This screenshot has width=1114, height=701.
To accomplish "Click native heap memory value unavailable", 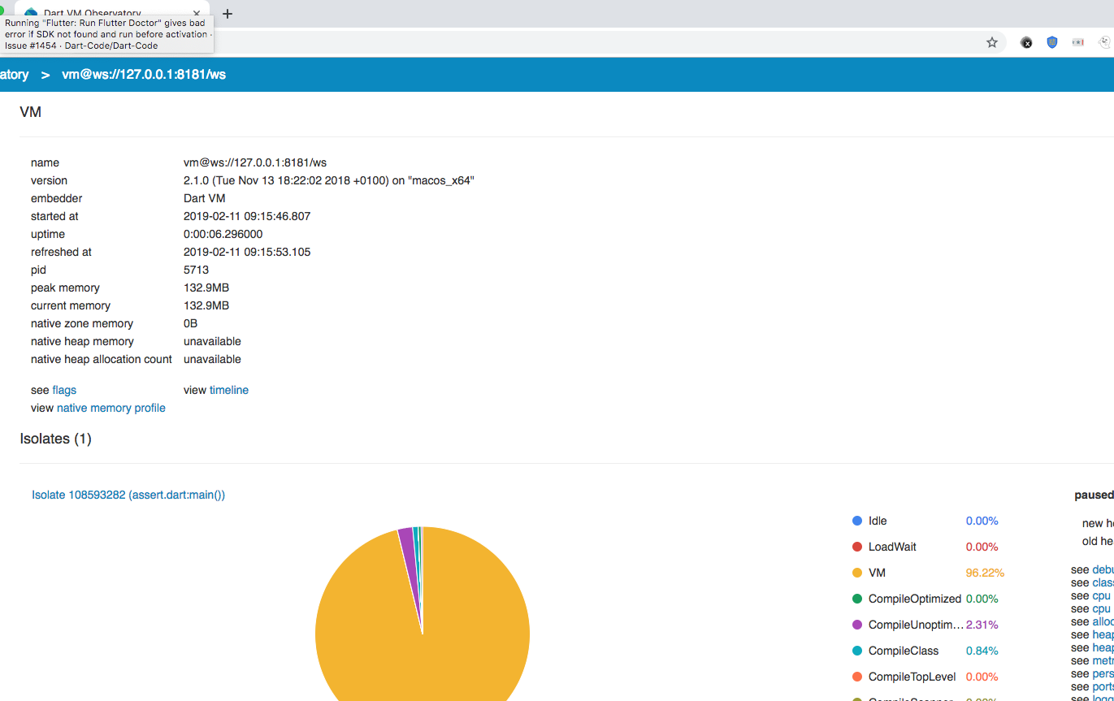I will click(212, 341).
